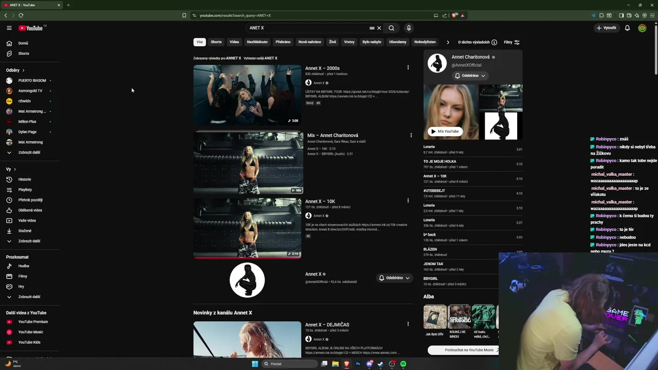658x370 pixels.
Task: Open the Leo AI sparkle icon
Action: pyautogui.click(x=636, y=15)
